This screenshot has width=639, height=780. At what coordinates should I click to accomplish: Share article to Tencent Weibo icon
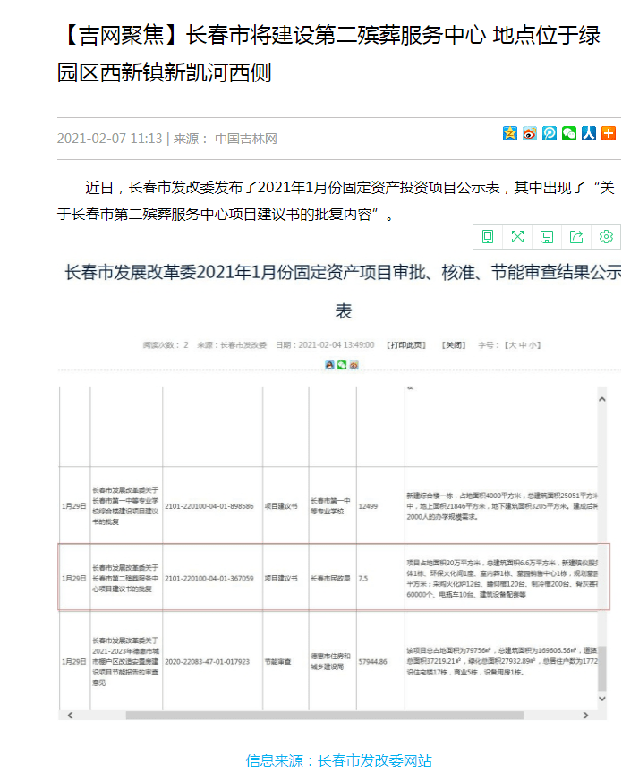550,133
